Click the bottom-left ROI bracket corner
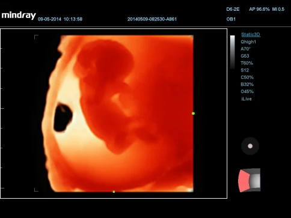291x218 pixels. tap(36, 190)
